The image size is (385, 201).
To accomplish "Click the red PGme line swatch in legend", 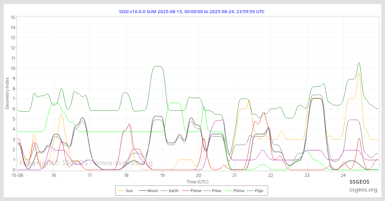I will [186, 191].
